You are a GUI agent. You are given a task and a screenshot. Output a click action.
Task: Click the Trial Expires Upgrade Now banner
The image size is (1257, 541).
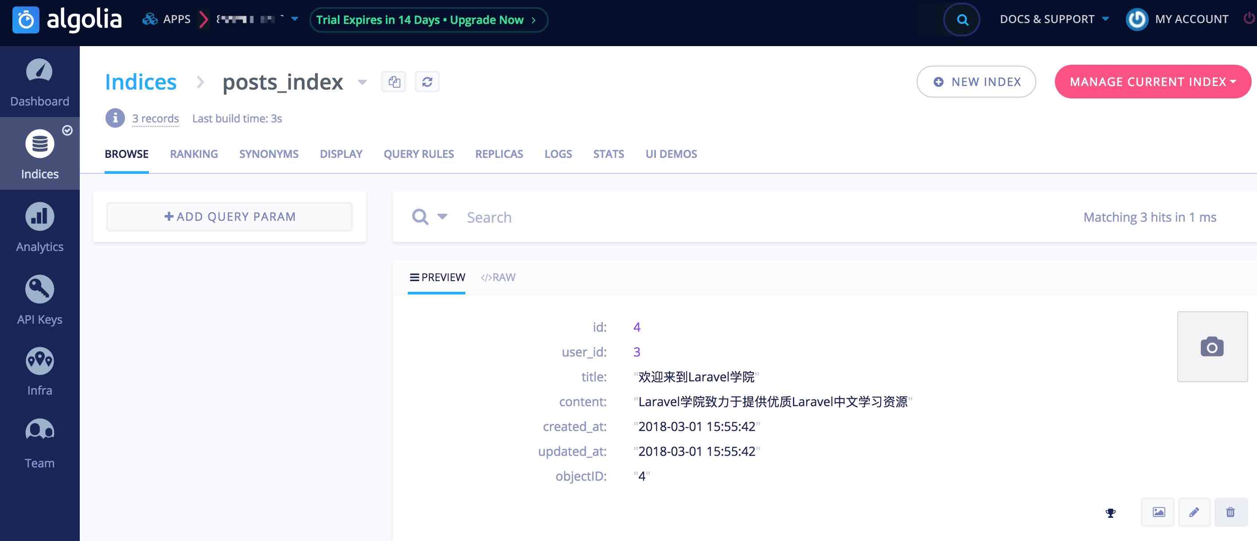[x=429, y=20]
